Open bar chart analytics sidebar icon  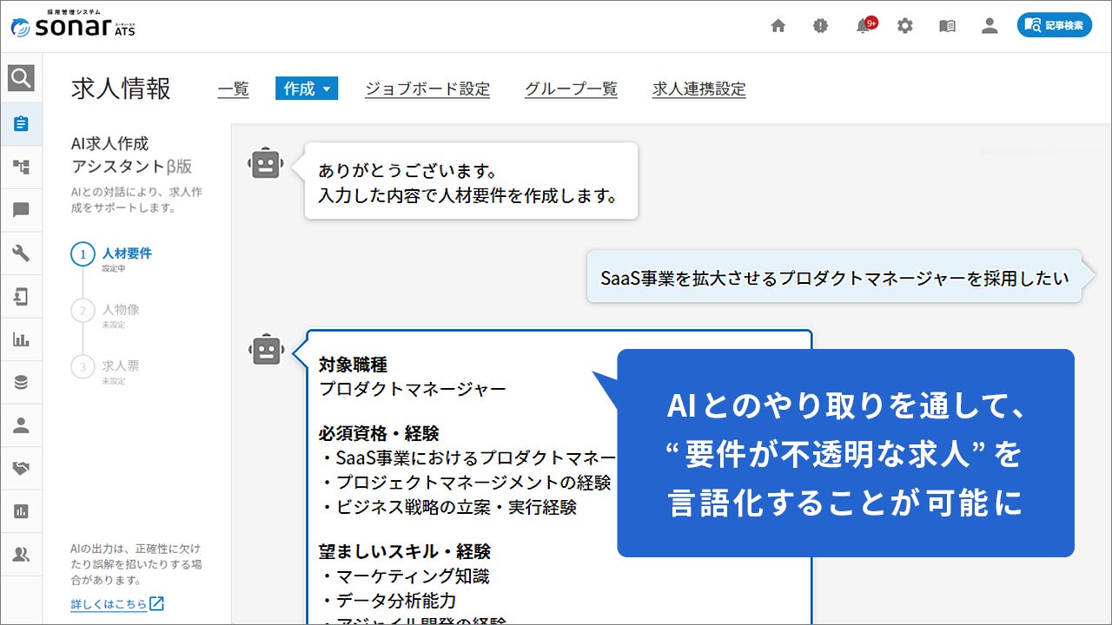coord(21,339)
